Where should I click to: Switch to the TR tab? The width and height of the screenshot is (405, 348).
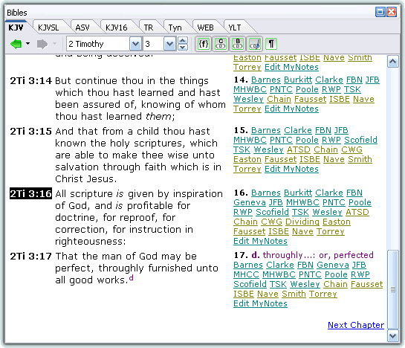[x=149, y=28]
